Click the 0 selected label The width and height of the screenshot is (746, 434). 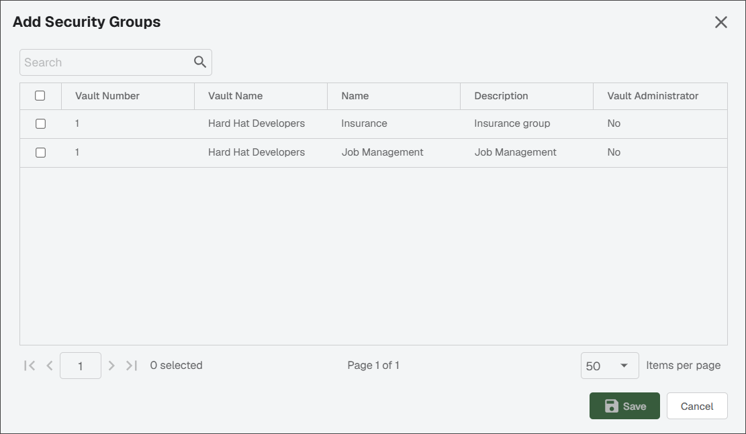[x=176, y=365]
